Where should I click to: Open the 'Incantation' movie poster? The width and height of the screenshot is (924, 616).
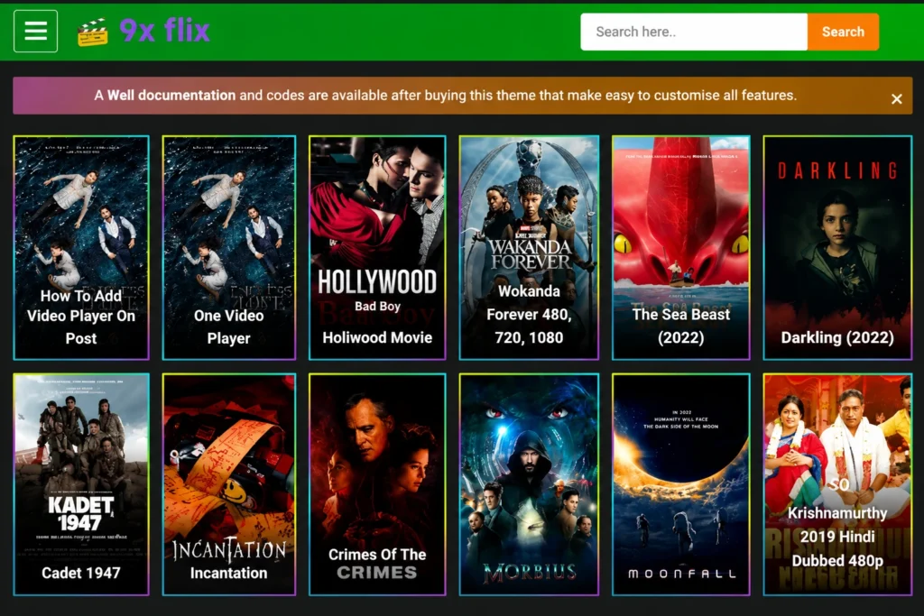[x=228, y=484]
